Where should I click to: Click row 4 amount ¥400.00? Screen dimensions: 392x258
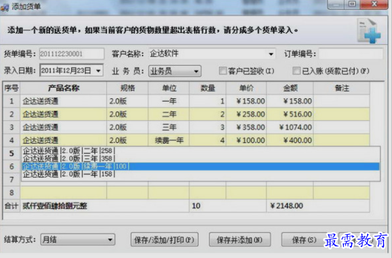[x=297, y=140]
